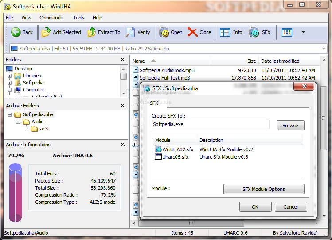Open the address bar path dropdown
The width and height of the screenshot is (332, 240).
pyautogui.click(x=324, y=49)
